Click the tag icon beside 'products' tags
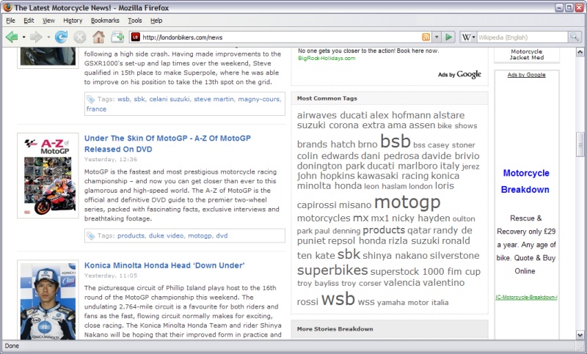The height and width of the screenshot is (354, 587). point(90,236)
